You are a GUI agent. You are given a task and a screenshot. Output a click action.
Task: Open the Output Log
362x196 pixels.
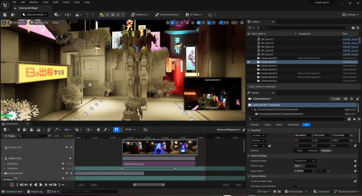pyautogui.click(x=35, y=191)
